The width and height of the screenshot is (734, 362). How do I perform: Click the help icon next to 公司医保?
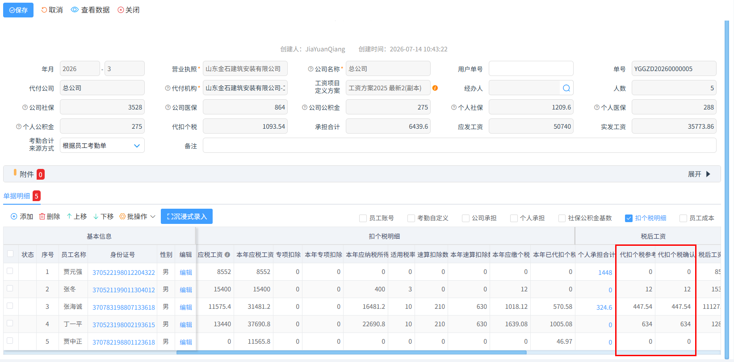168,107
